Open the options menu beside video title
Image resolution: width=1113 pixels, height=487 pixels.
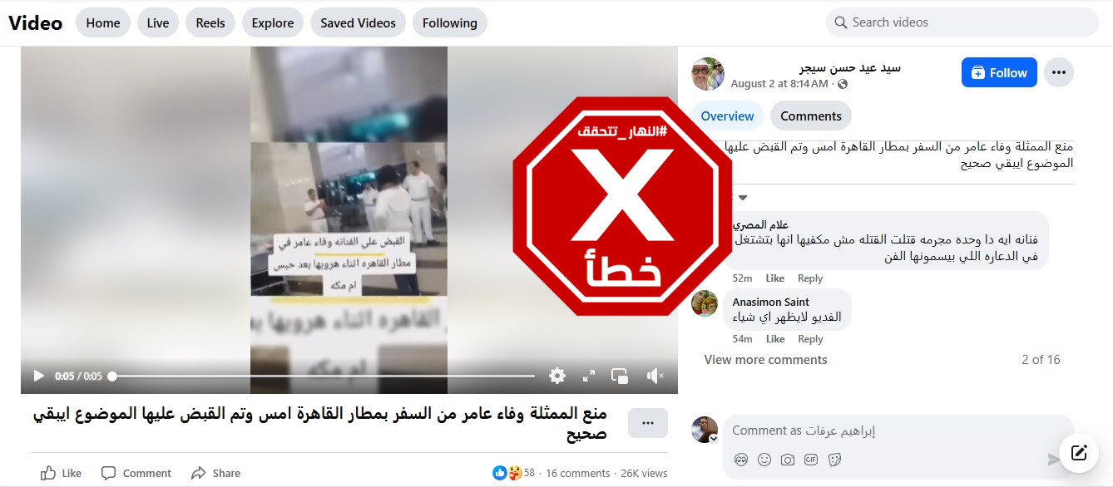click(648, 423)
